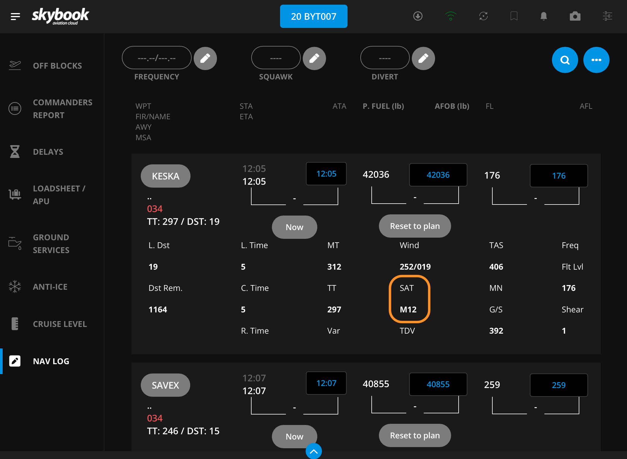Click the FREQUENCY input field
The width and height of the screenshot is (627, 459).
(x=156, y=58)
